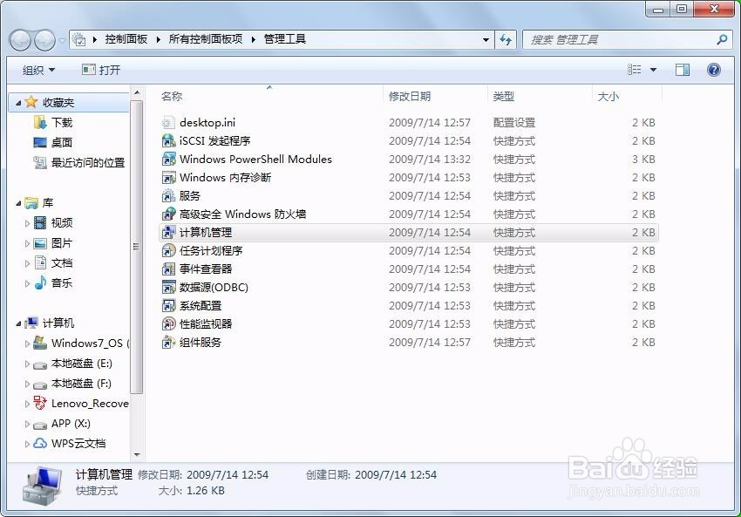
Task: Click the 配置设置 type cell of desktop.ini
Action: [514, 123]
